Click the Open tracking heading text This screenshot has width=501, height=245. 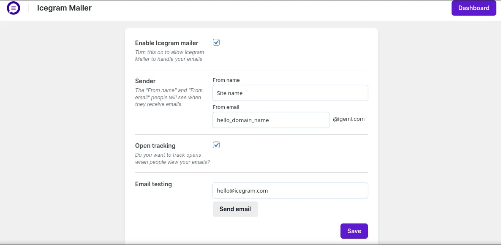(x=155, y=146)
